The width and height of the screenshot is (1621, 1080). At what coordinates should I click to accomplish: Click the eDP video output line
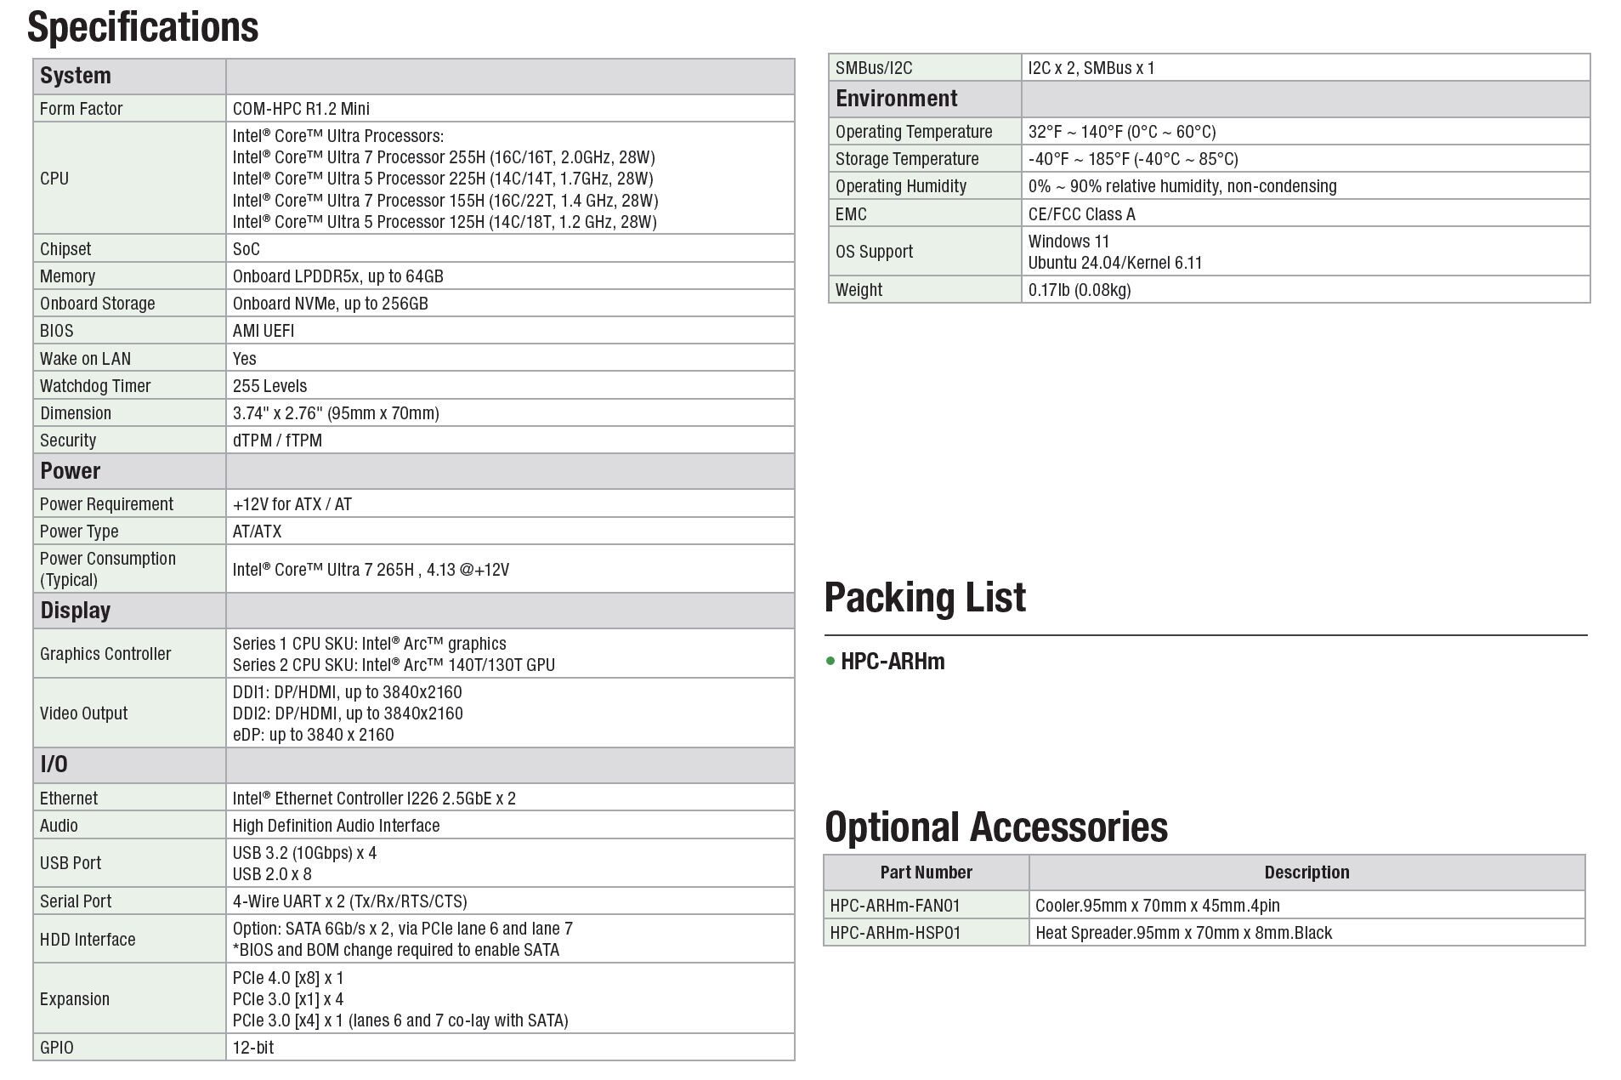313,735
